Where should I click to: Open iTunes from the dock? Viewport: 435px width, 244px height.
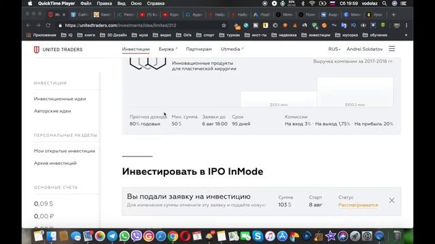click(270, 237)
